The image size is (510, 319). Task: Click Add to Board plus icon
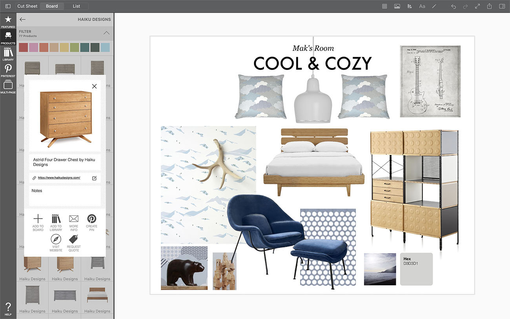click(38, 219)
